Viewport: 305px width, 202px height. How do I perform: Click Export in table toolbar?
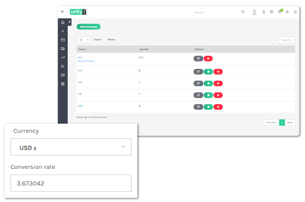(x=97, y=40)
